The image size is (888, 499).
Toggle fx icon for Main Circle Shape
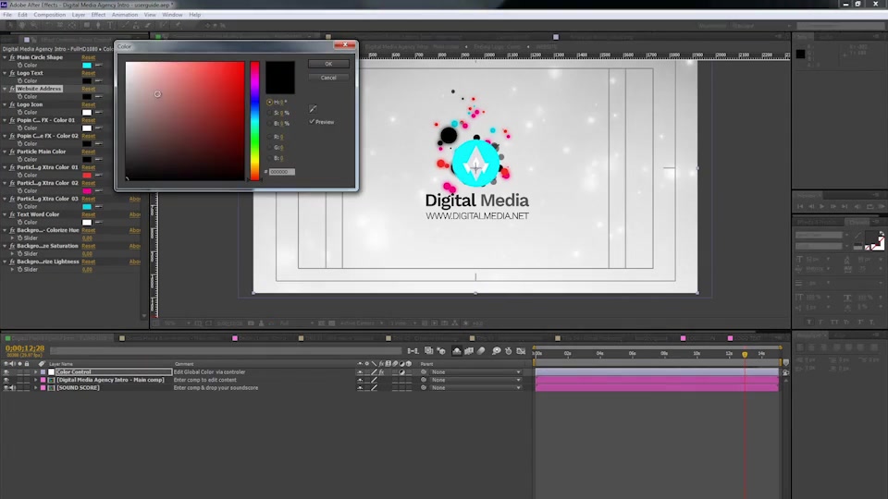(12, 57)
